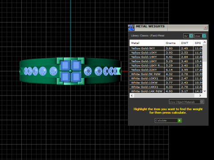Viewport: 214px width, 160px height.
Task: Click the 2.53 DWT value
Action: click(185, 52)
